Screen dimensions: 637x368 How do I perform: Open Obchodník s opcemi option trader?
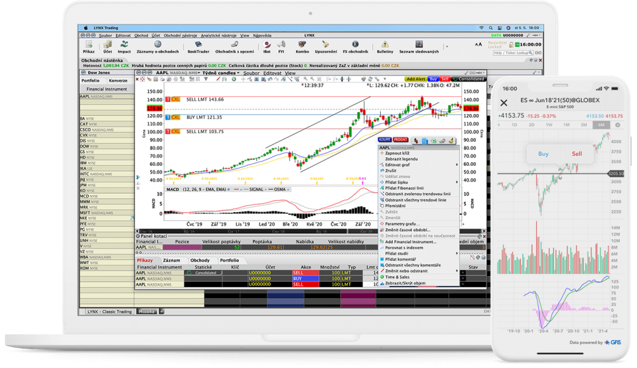click(234, 46)
